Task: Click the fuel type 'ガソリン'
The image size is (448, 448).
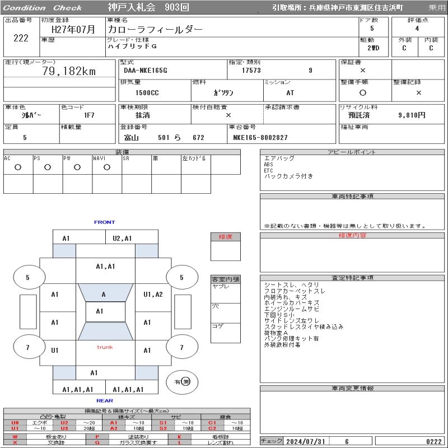Action: click(223, 93)
